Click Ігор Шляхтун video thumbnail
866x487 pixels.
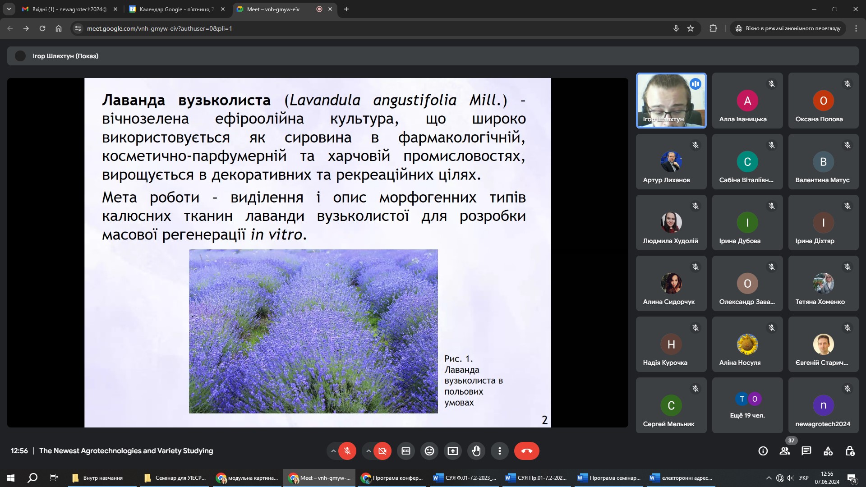coord(671,101)
